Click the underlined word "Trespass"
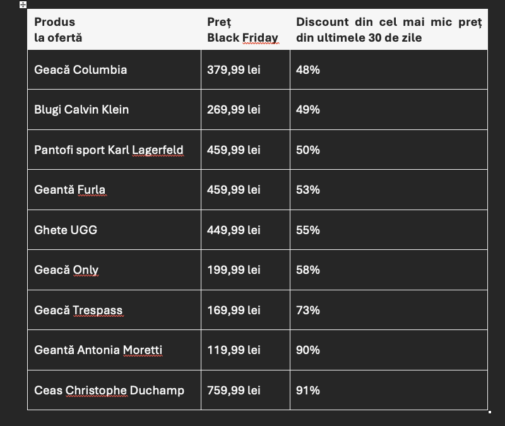This screenshot has height=426, width=505. pos(97,311)
